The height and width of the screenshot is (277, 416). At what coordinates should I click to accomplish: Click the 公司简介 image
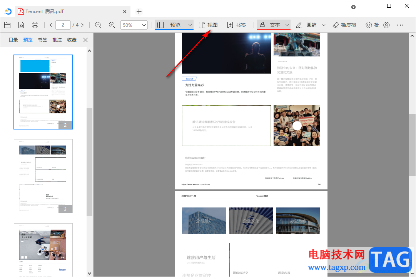[204, 221]
